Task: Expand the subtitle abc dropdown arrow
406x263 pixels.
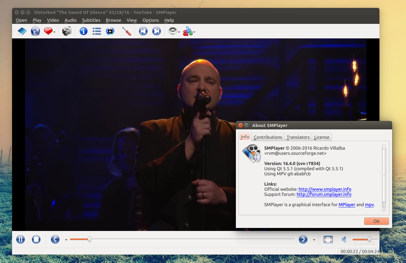Action: (x=194, y=32)
